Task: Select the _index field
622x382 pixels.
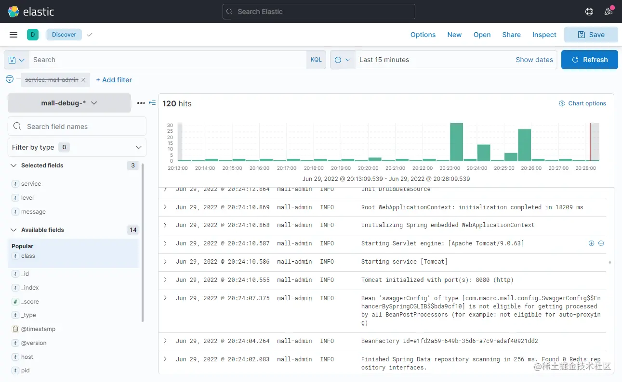Action: pyautogui.click(x=30, y=288)
